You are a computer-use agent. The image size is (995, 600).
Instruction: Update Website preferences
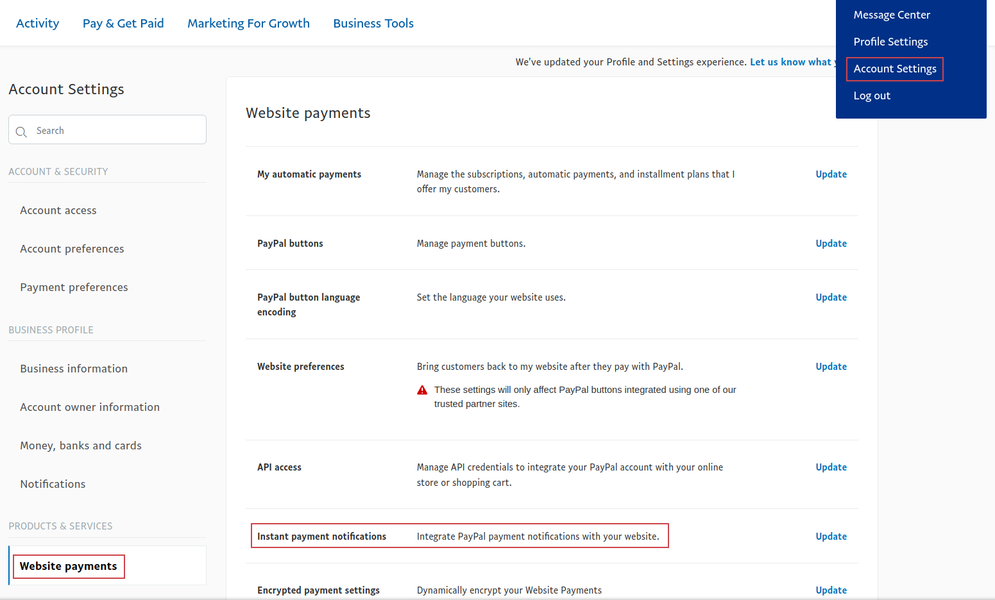831,367
